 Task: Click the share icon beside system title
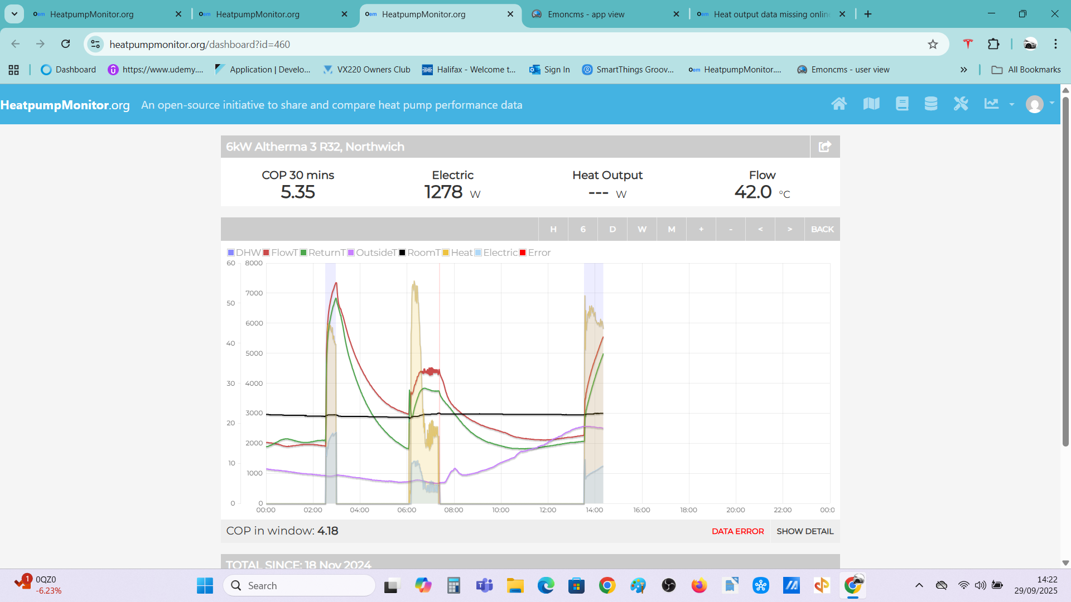pyautogui.click(x=824, y=147)
